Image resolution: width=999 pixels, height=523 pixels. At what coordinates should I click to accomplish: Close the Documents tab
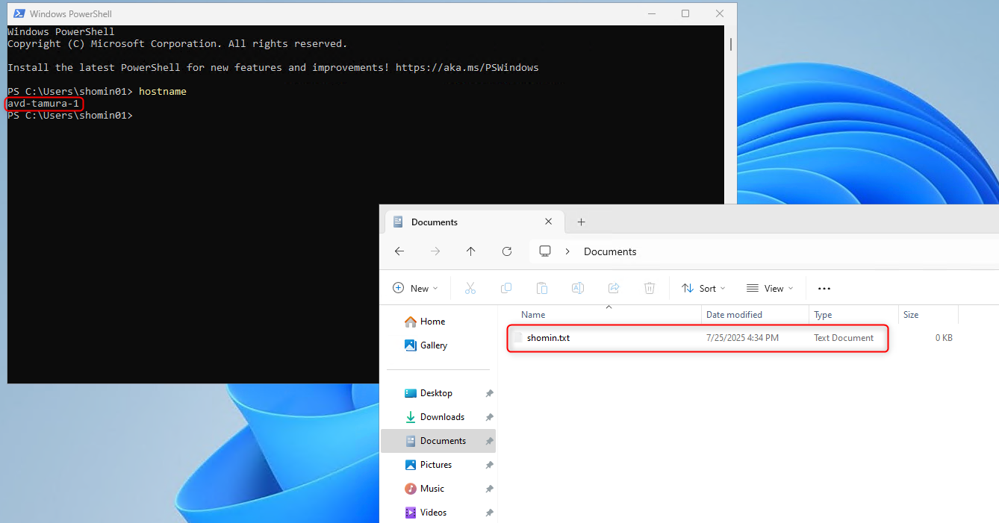tap(549, 222)
